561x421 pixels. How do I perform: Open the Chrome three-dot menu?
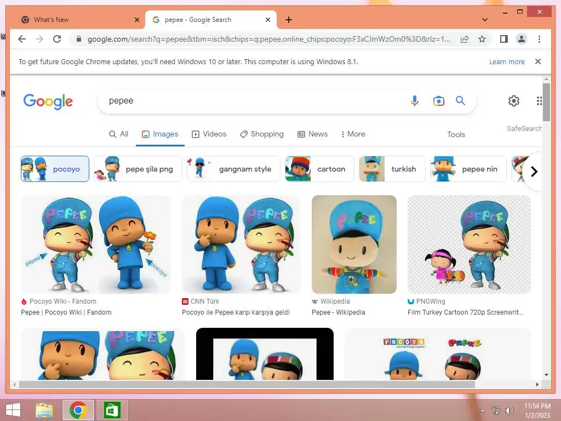pos(539,39)
